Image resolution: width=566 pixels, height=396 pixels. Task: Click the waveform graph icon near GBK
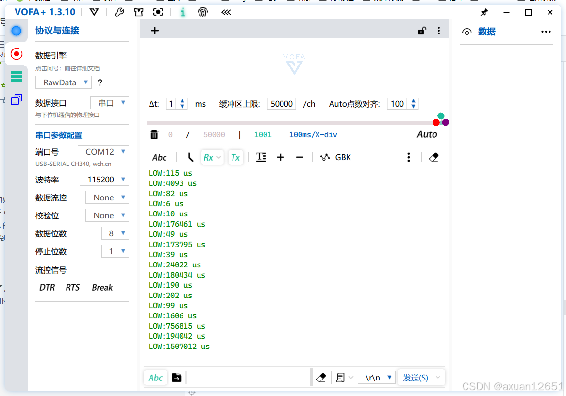(325, 157)
